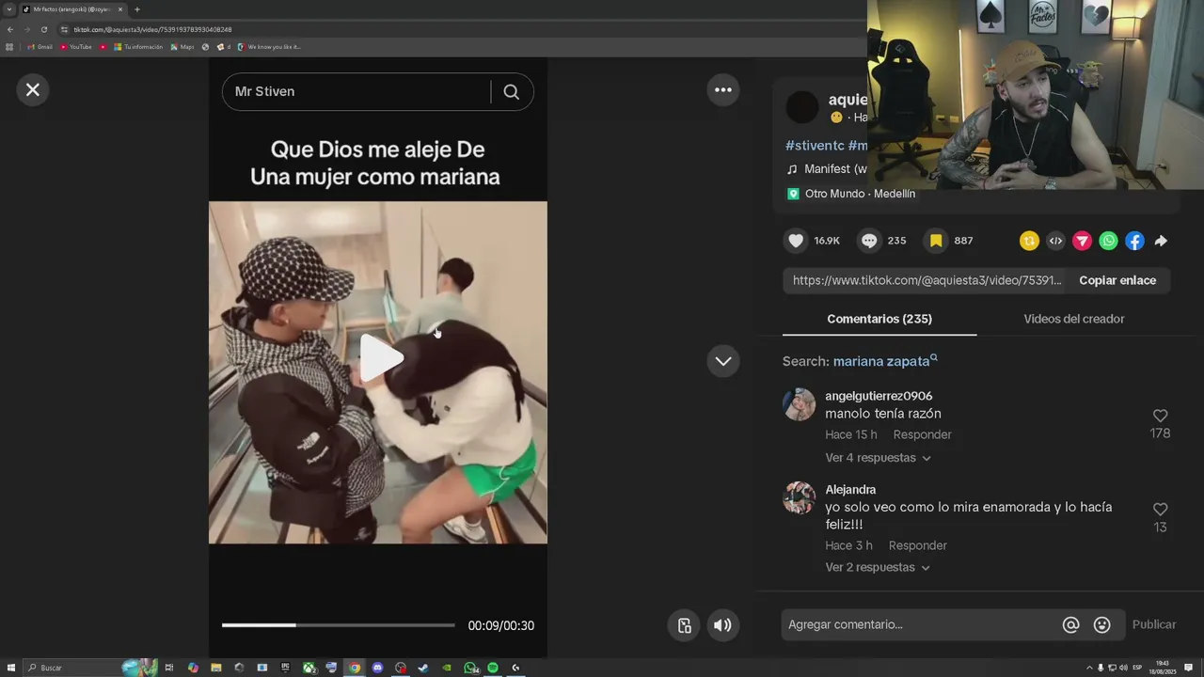Open emoji picker in comment box
The width and height of the screenshot is (1204, 677).
[1102, 624]
